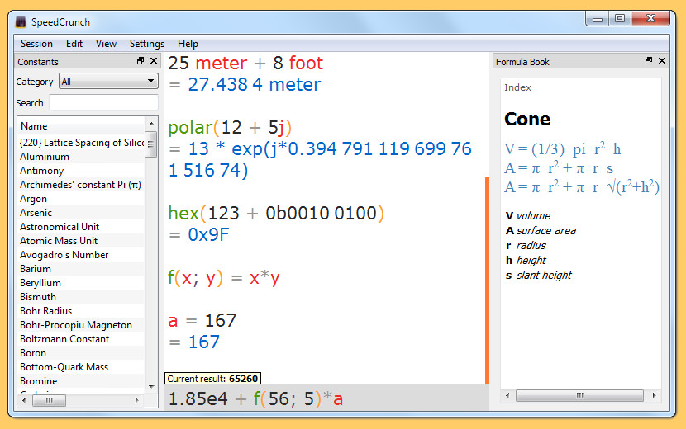Insert cone area formula ending with r·s

coord(559,168)
